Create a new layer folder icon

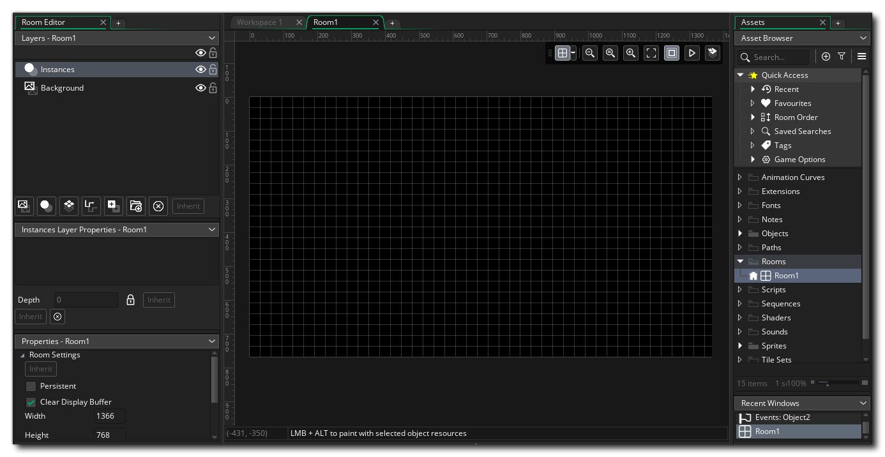(136, 206)
